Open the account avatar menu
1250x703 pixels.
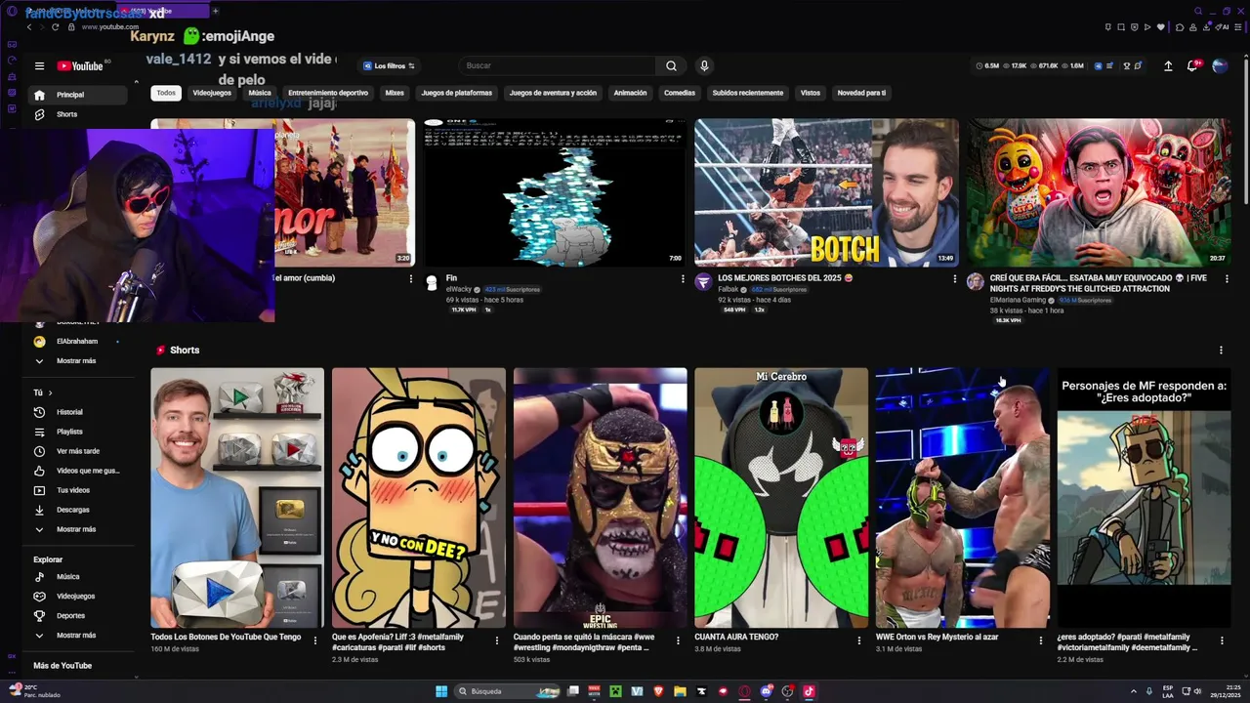point(1220,65)
